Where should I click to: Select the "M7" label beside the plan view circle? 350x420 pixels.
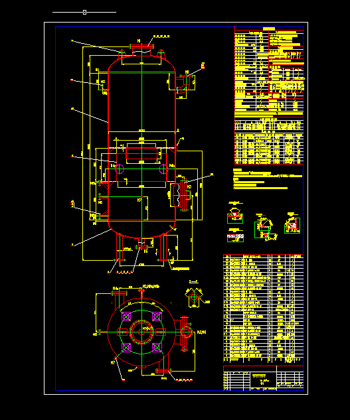tap(113, 362)
